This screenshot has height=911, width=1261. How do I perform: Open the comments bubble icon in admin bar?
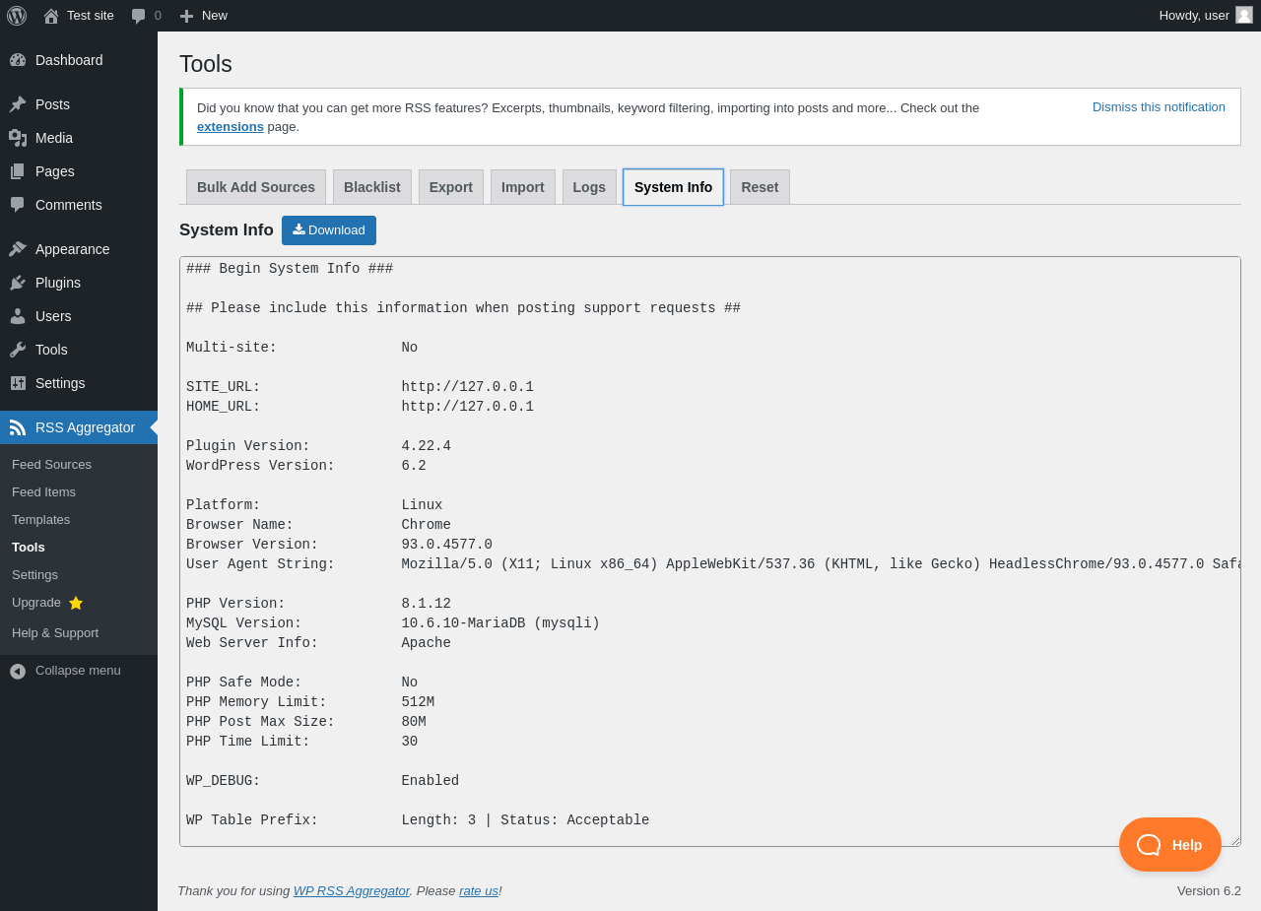(139, 16)
